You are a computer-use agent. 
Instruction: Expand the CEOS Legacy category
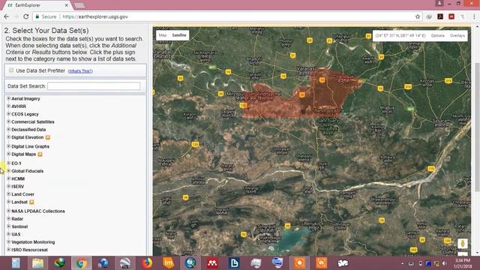pos(8,113)
